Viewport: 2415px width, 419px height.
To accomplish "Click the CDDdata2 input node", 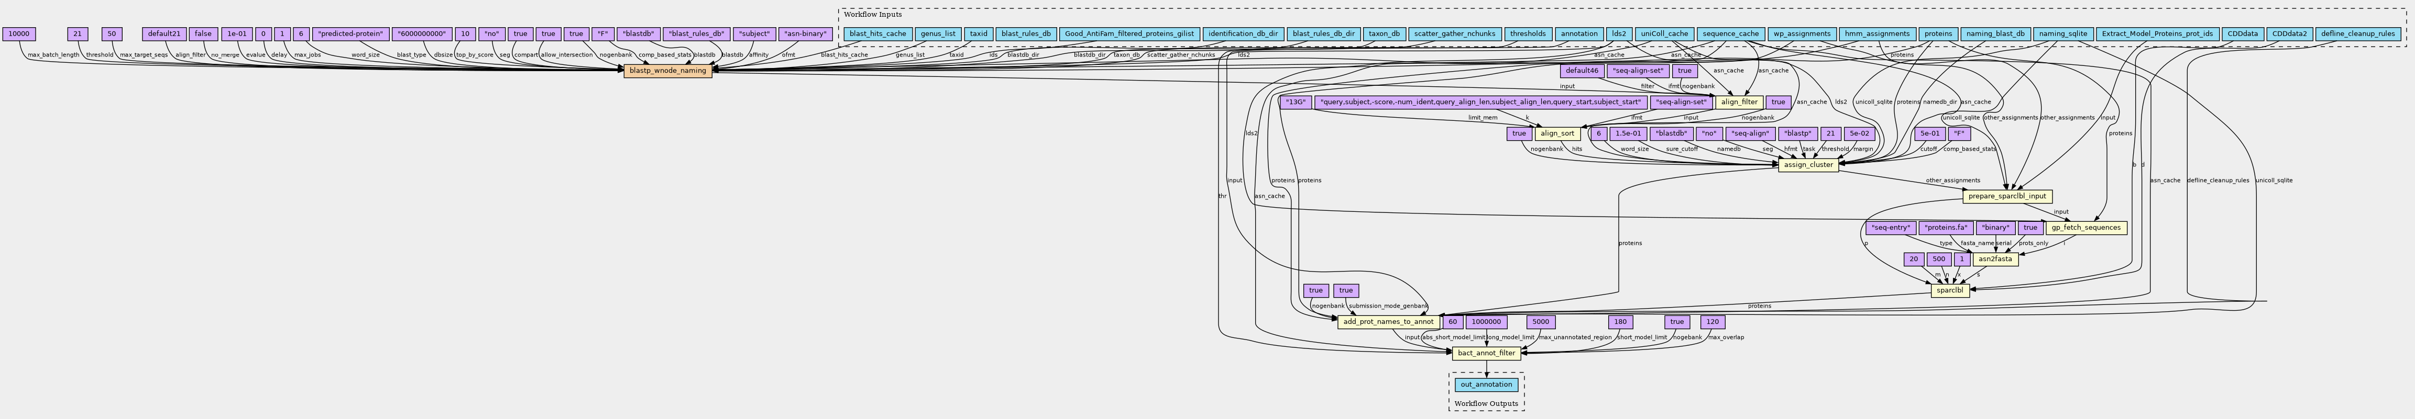I will [x=2288, y=33].
